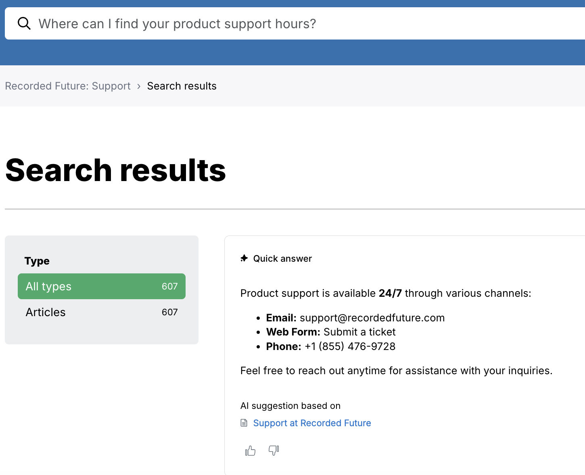Click the thumbs down feedback icon

click(x=274, y=450)
